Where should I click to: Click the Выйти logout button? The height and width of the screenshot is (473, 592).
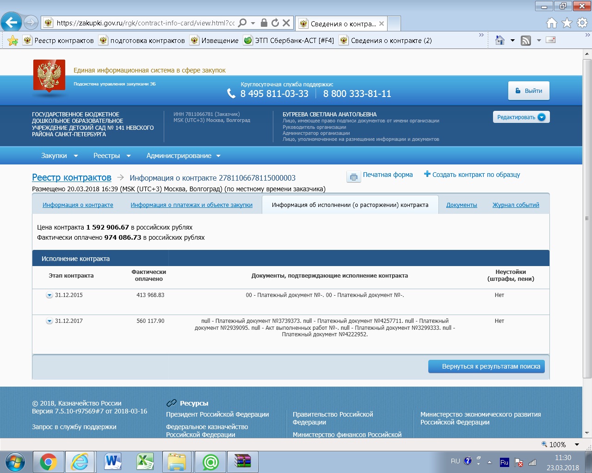coord(529,91)
